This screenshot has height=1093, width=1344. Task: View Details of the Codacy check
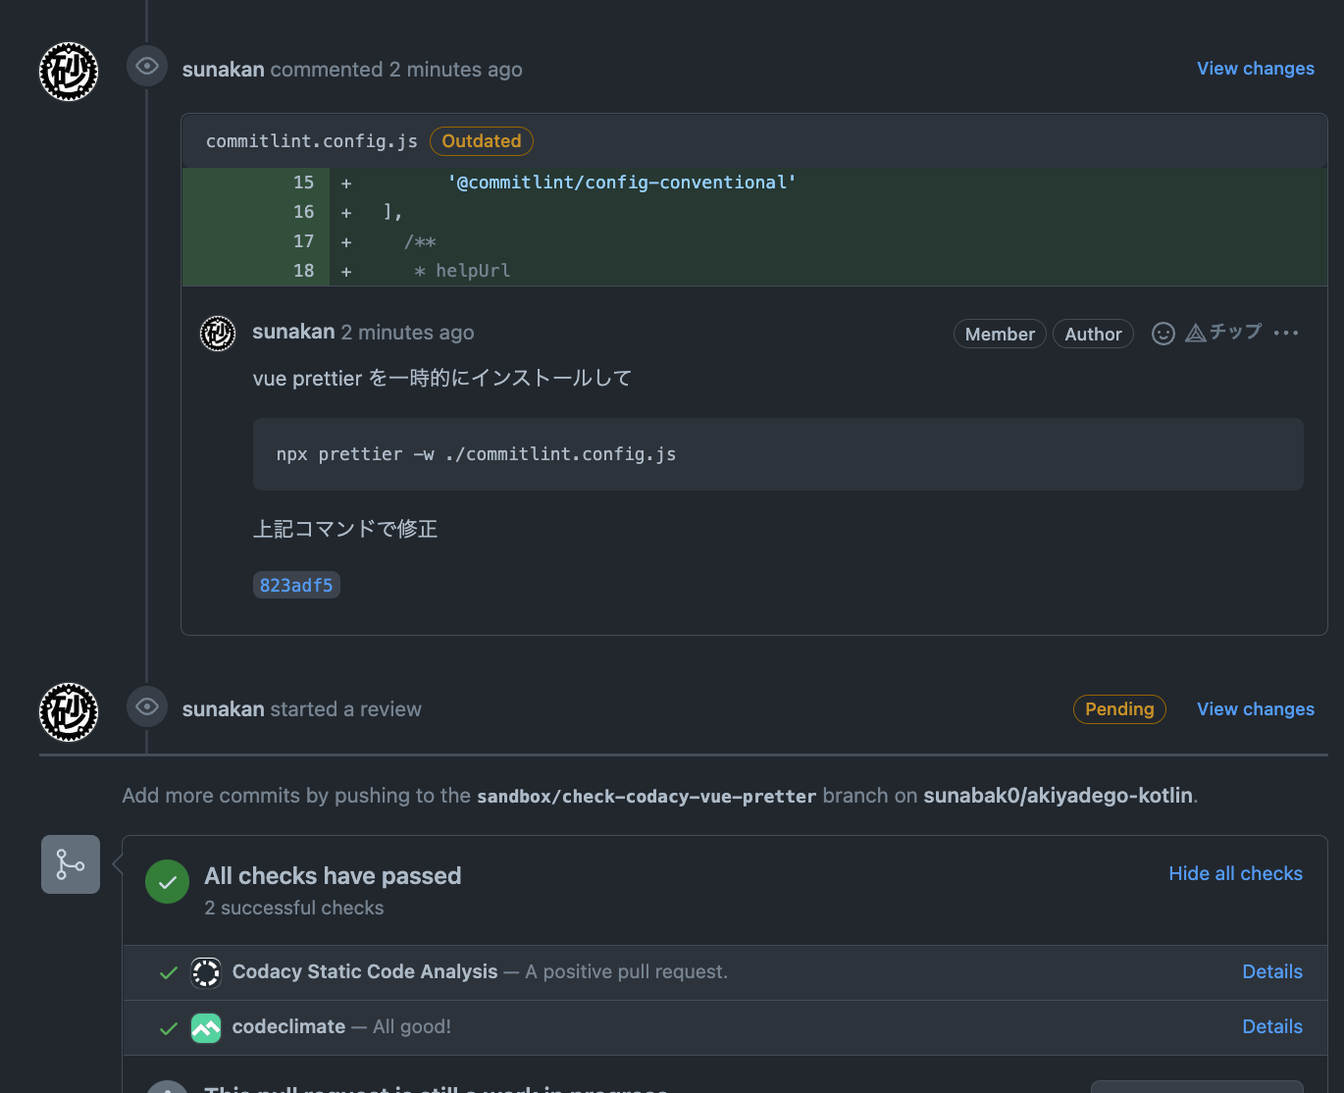1271,971
